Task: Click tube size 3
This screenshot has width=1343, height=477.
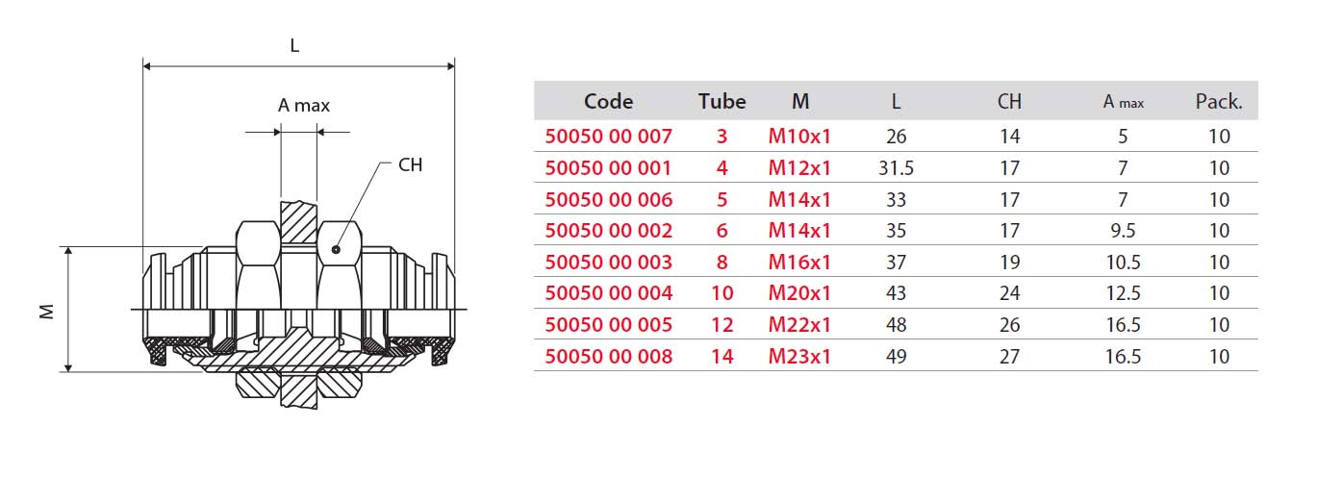Action: point(722,137)
